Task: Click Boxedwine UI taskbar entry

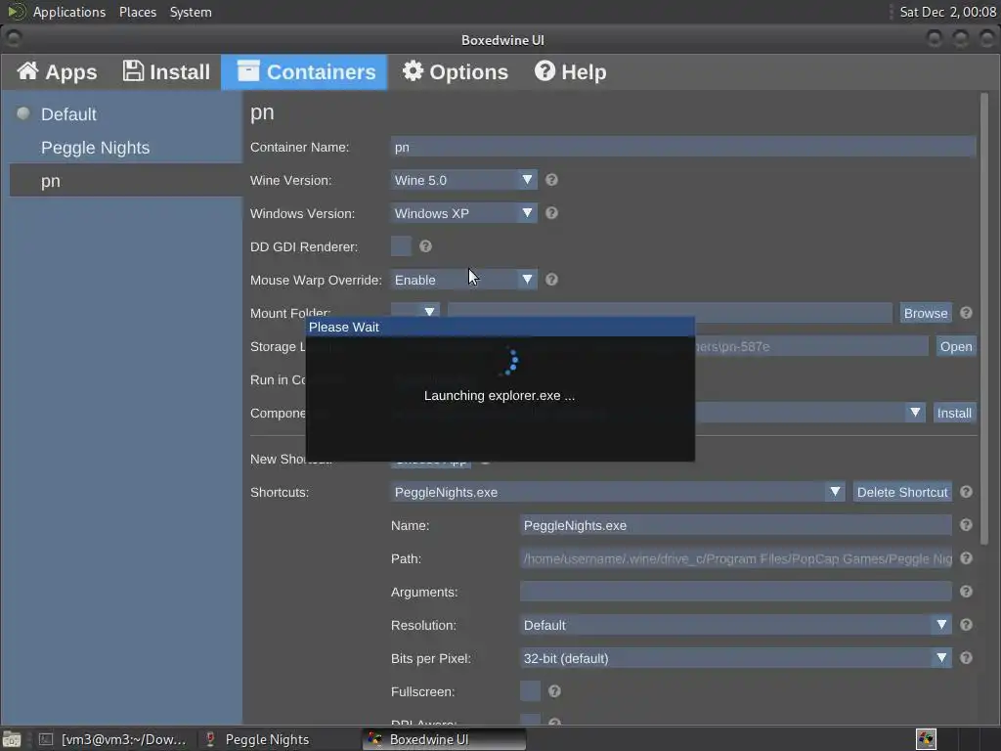Action: [445, 739]
